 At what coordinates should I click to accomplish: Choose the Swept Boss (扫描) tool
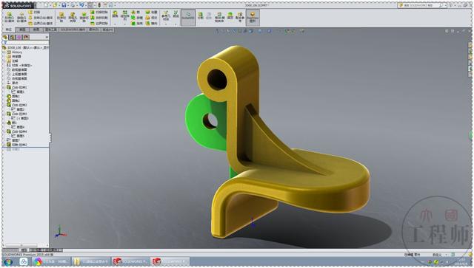tap(34, 12)
